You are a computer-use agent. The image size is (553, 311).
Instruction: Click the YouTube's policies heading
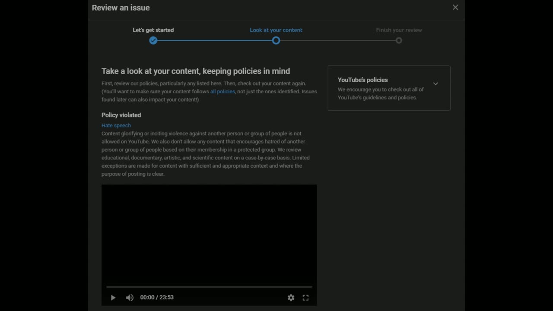pos(363,80)
